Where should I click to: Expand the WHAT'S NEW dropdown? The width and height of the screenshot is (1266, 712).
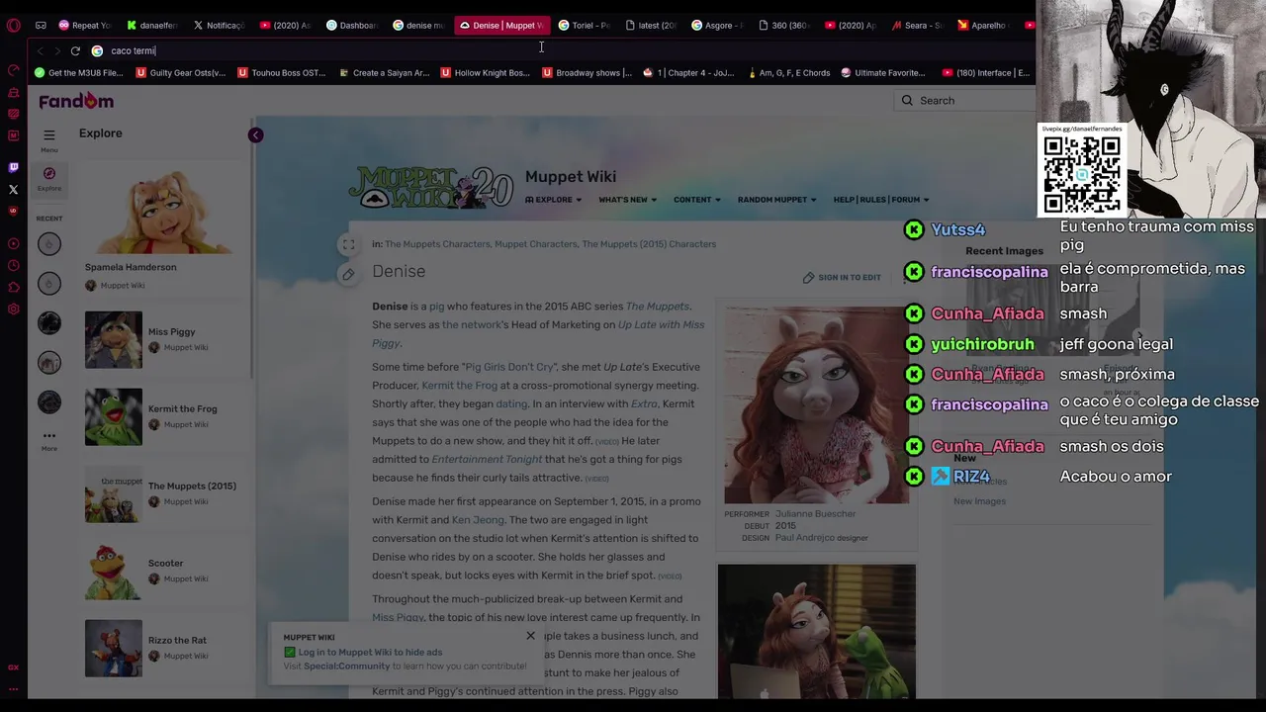[628, 200]
